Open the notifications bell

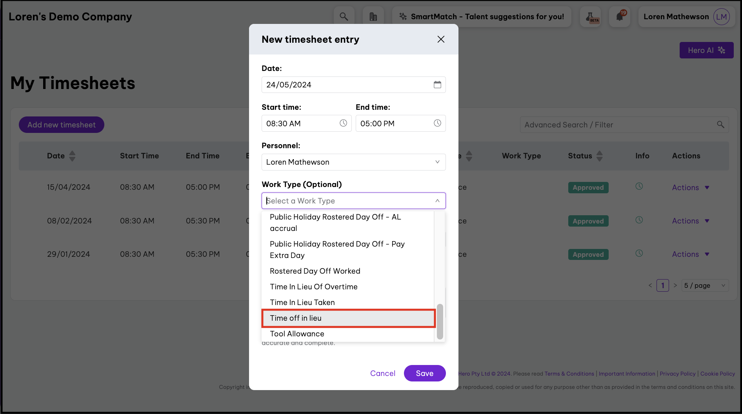pyautogui.click(x=620, y=16)
